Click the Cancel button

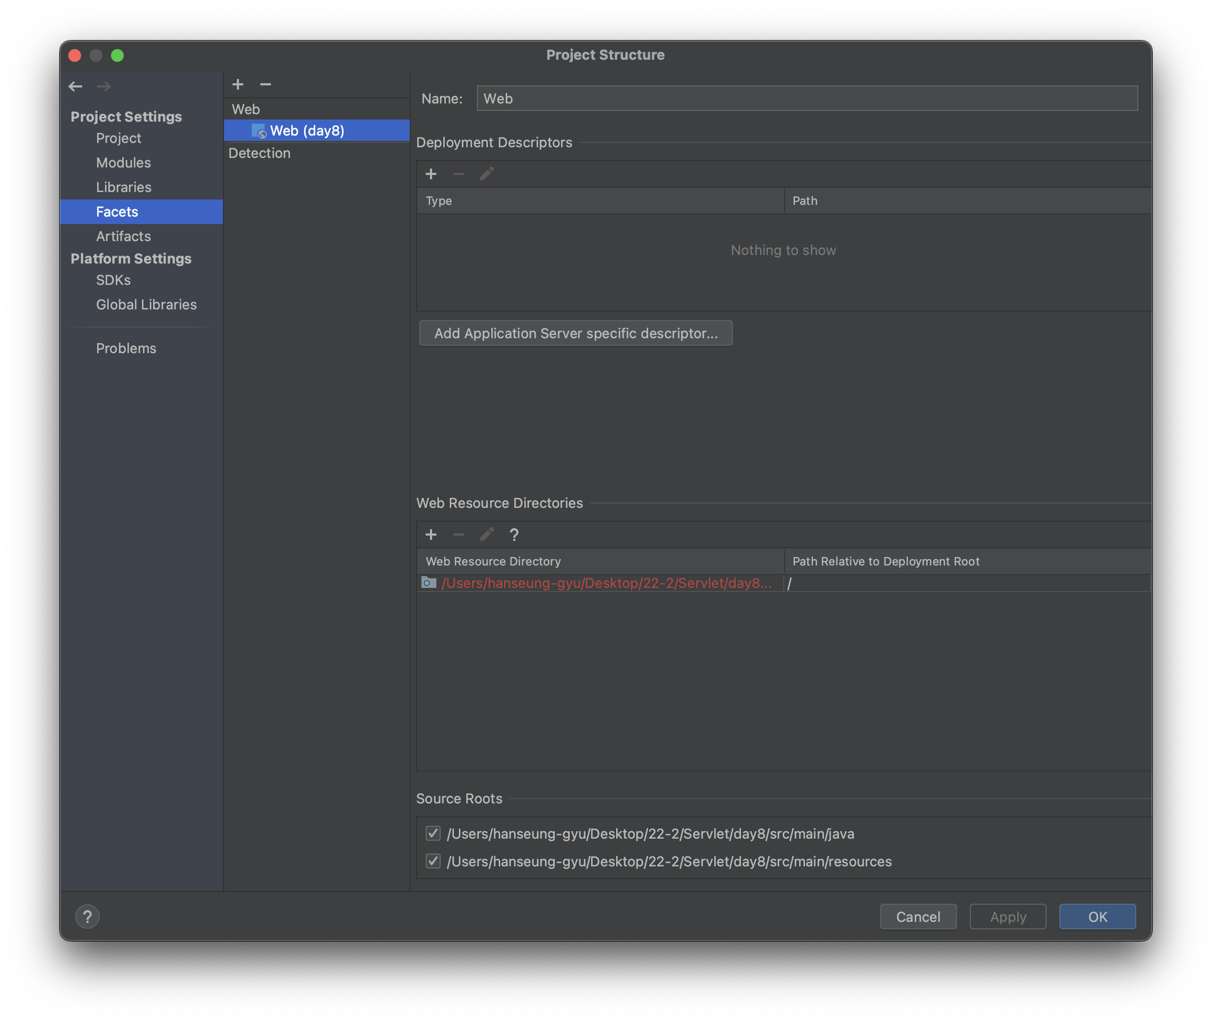click(918, 917)
